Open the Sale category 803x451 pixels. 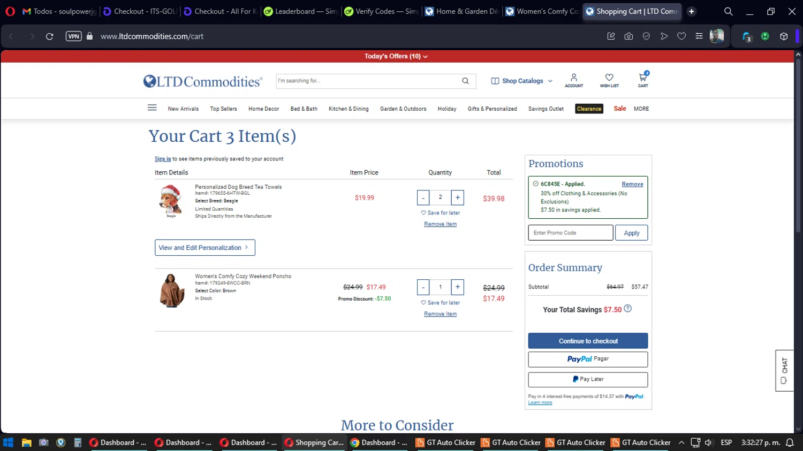(620, 108)
